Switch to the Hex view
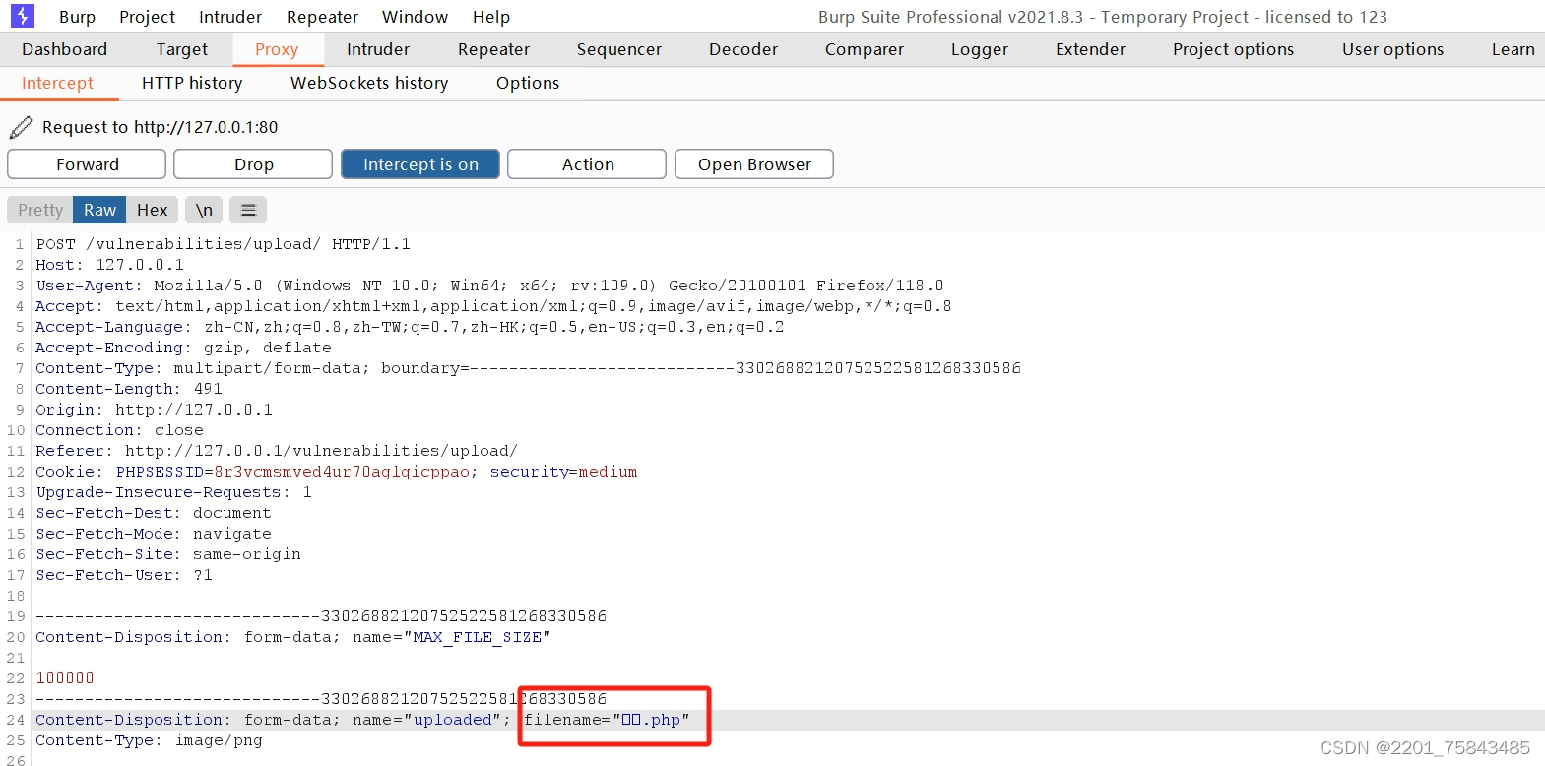 (153, 210)
